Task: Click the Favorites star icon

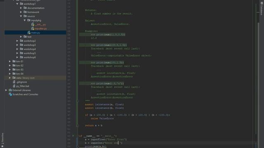Action: (2, 146)
